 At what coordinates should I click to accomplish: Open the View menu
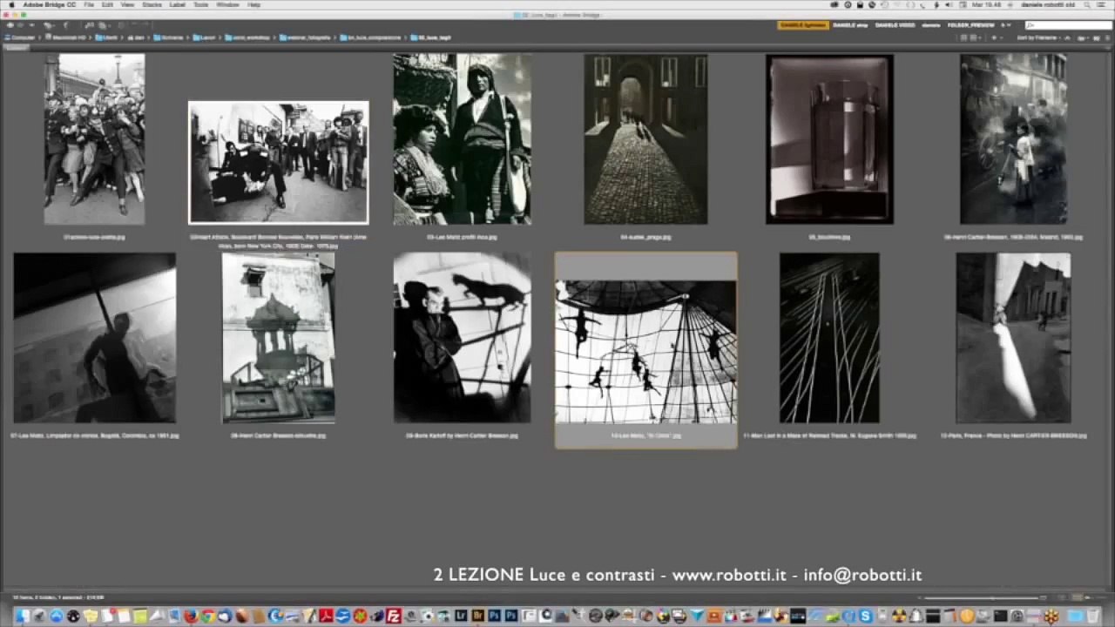[x=127, y=4]
